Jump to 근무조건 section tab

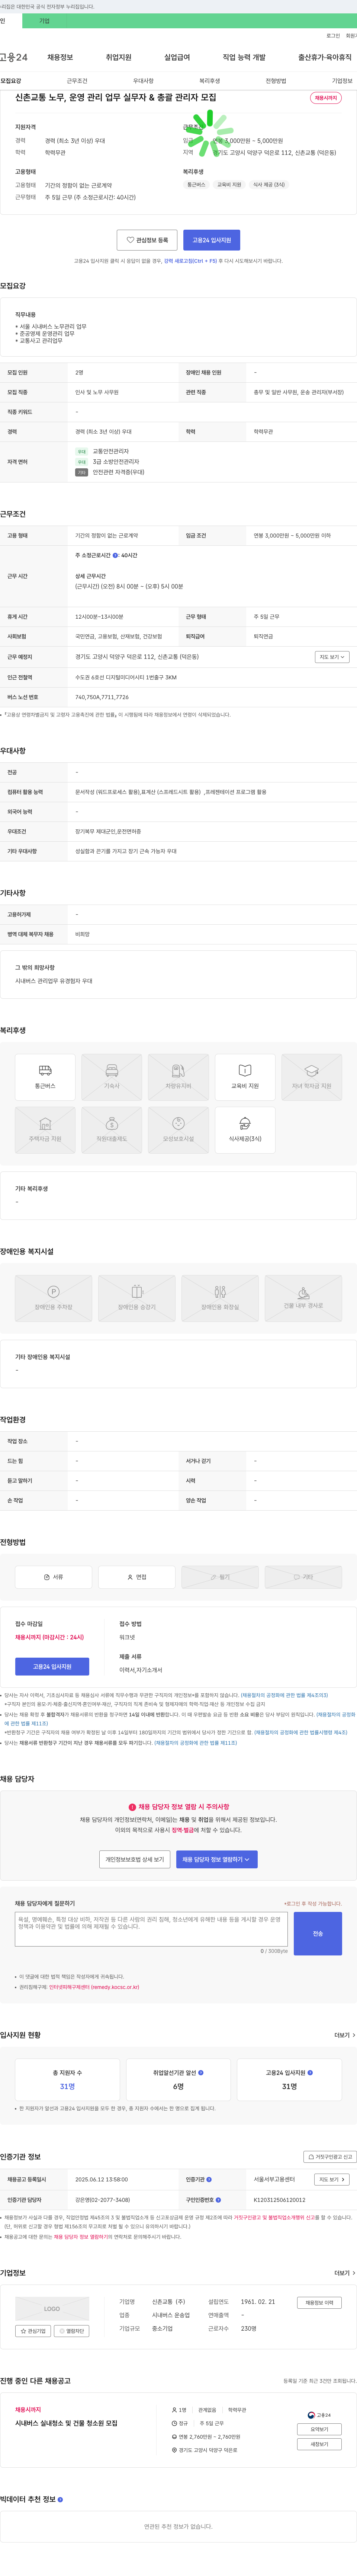[77, 81]
